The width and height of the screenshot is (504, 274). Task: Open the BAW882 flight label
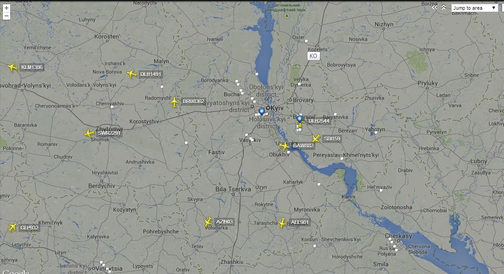(303, 146)
